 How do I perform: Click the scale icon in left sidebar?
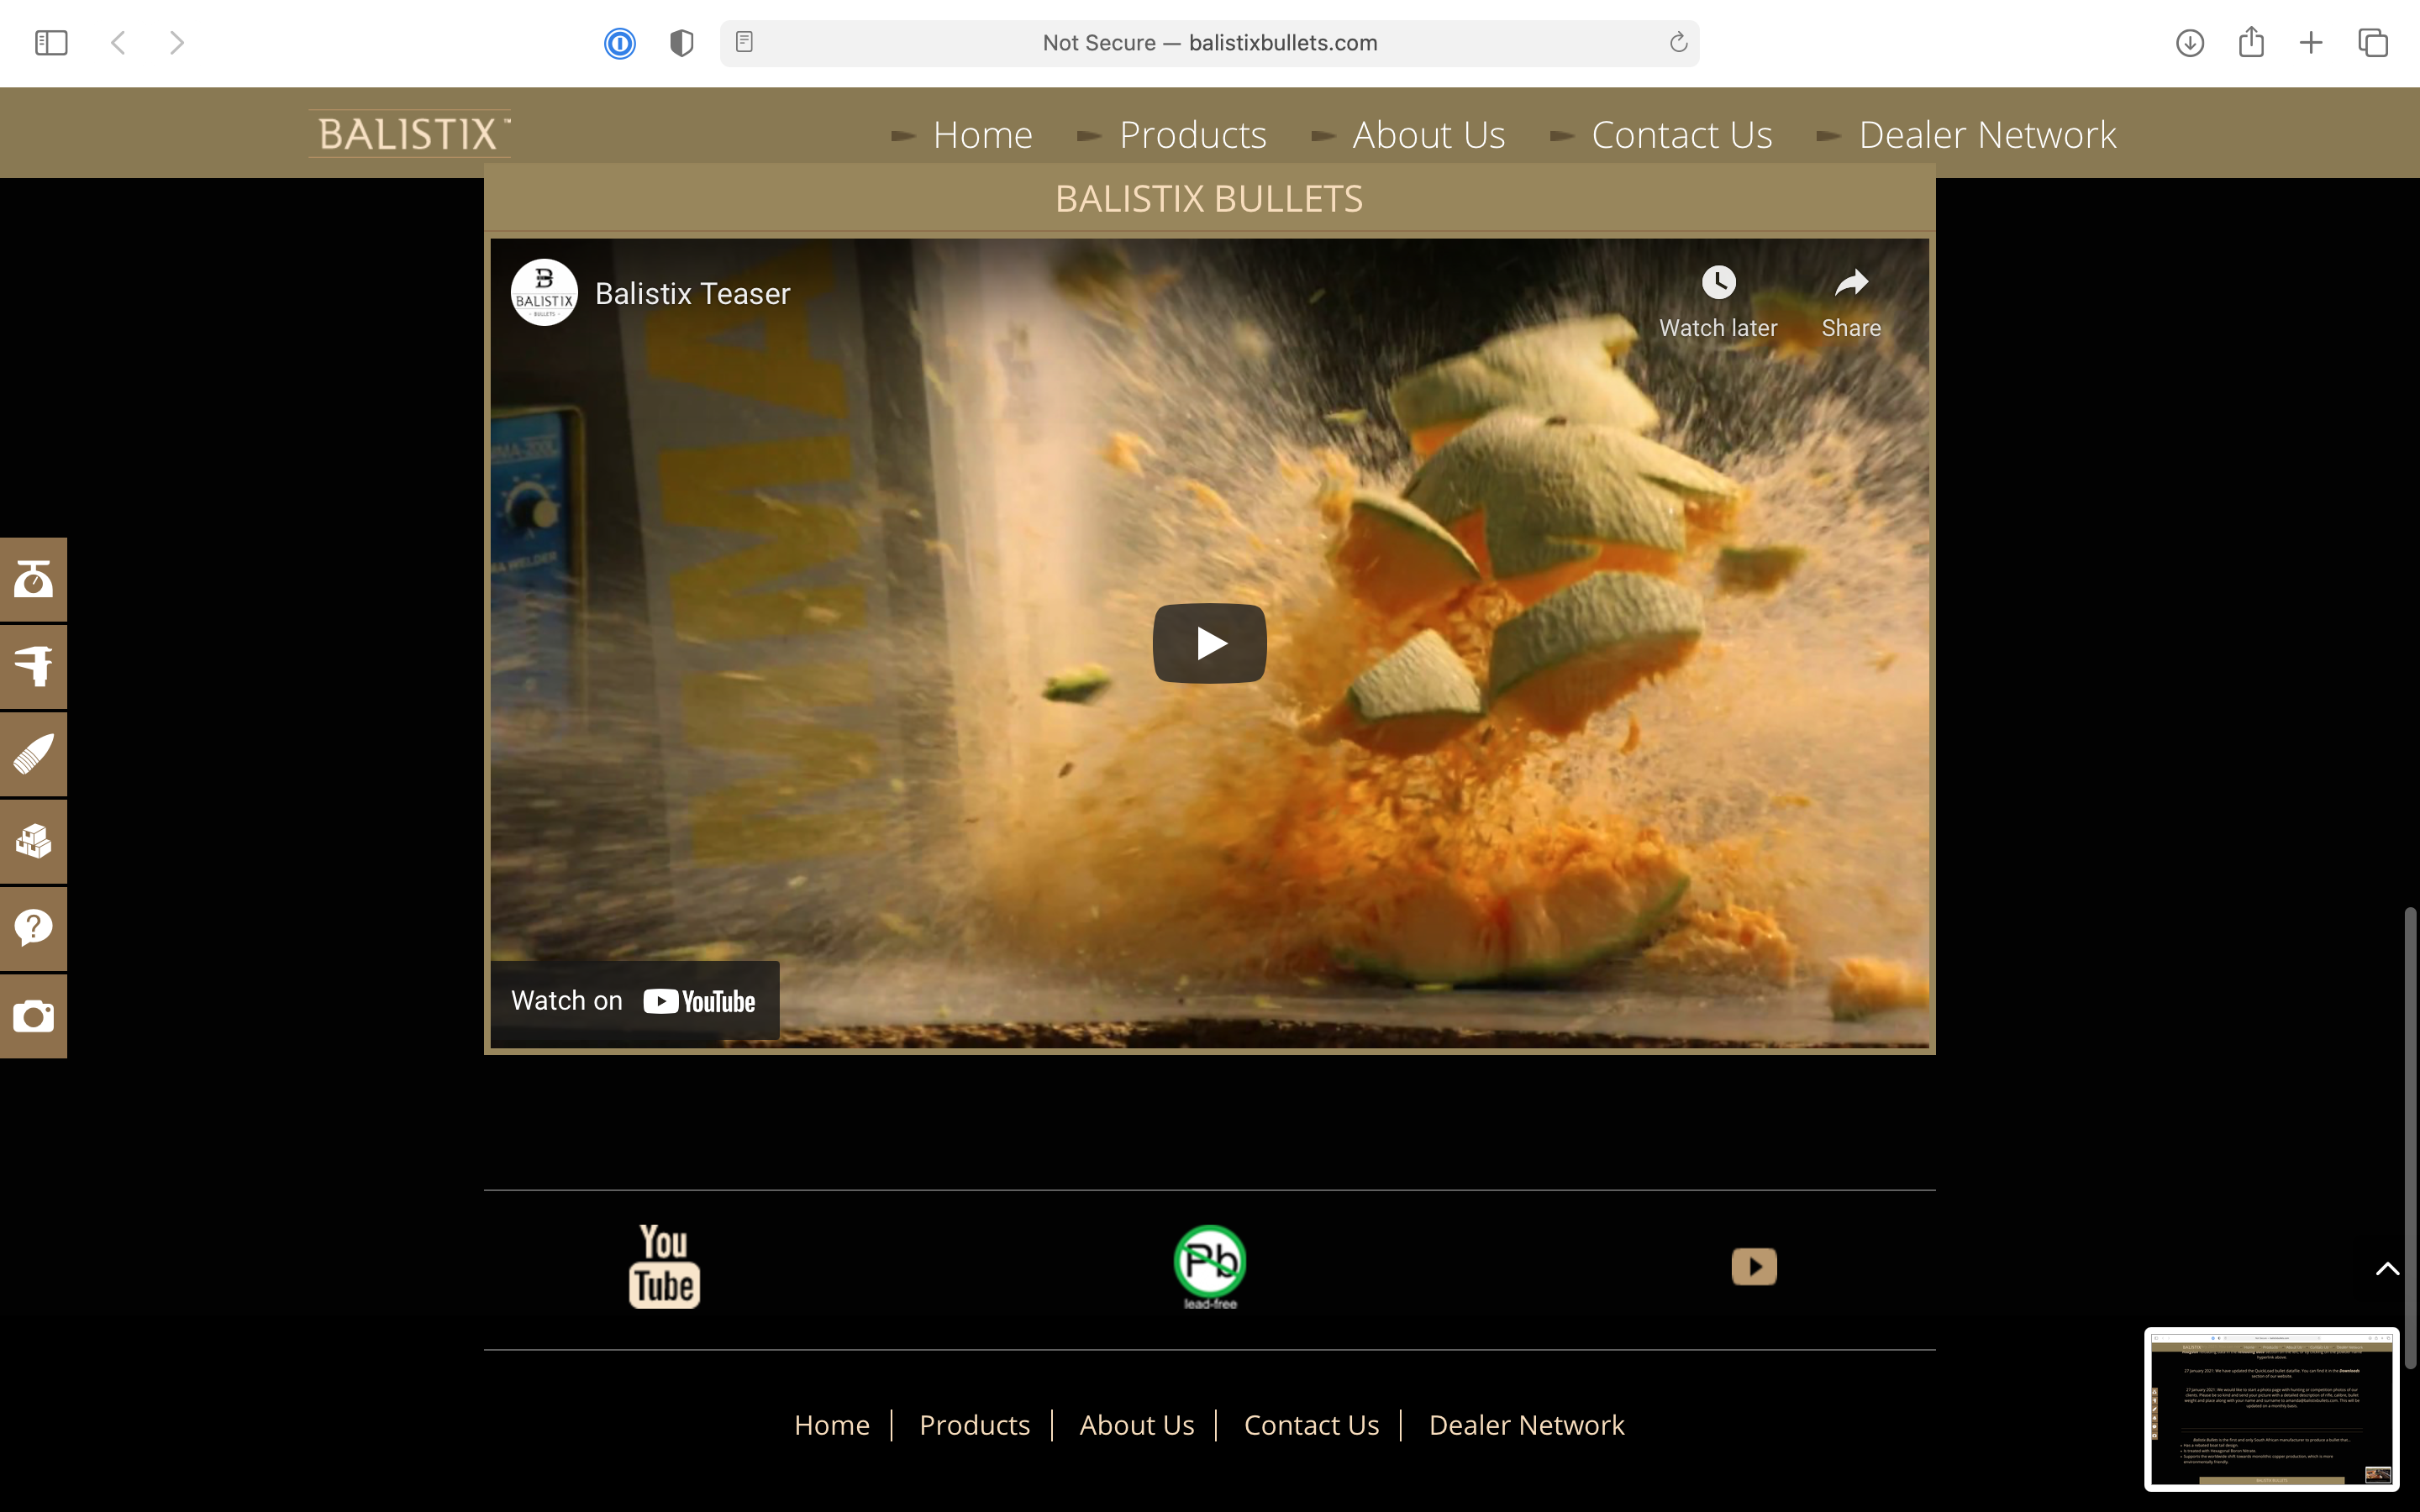tap(33, 579)
